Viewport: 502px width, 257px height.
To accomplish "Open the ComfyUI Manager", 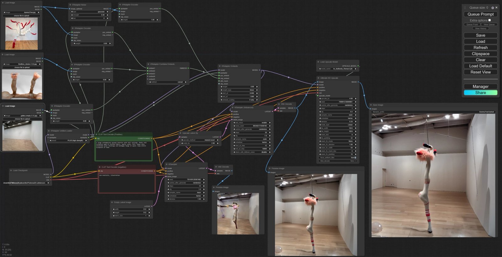I will pos(480,86).
